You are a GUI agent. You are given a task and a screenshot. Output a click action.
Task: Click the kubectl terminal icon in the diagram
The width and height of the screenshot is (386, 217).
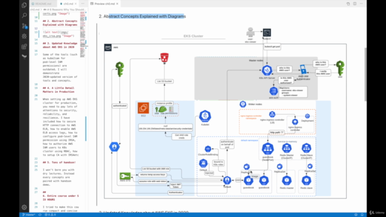pyautogui.click(x=267, y=33)
